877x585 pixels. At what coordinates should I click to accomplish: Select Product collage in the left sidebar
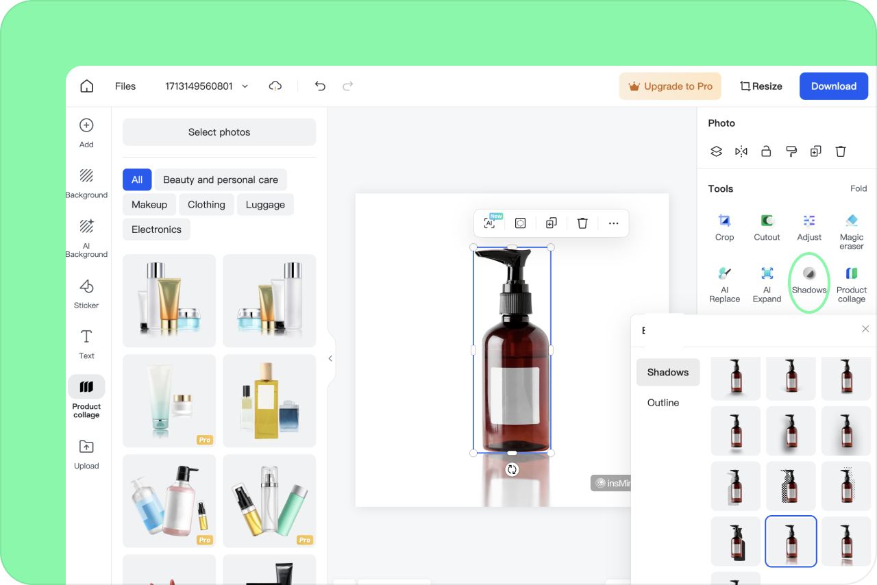(x=86, y=397)
